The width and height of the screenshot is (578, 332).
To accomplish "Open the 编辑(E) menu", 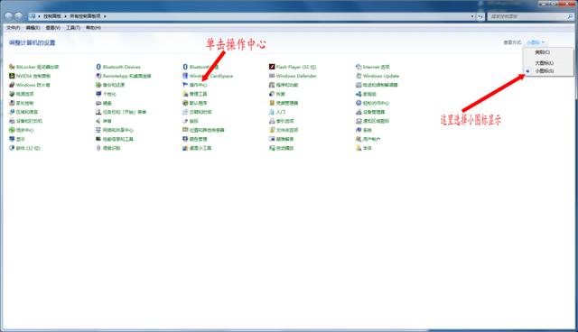I will pos(33,28).
